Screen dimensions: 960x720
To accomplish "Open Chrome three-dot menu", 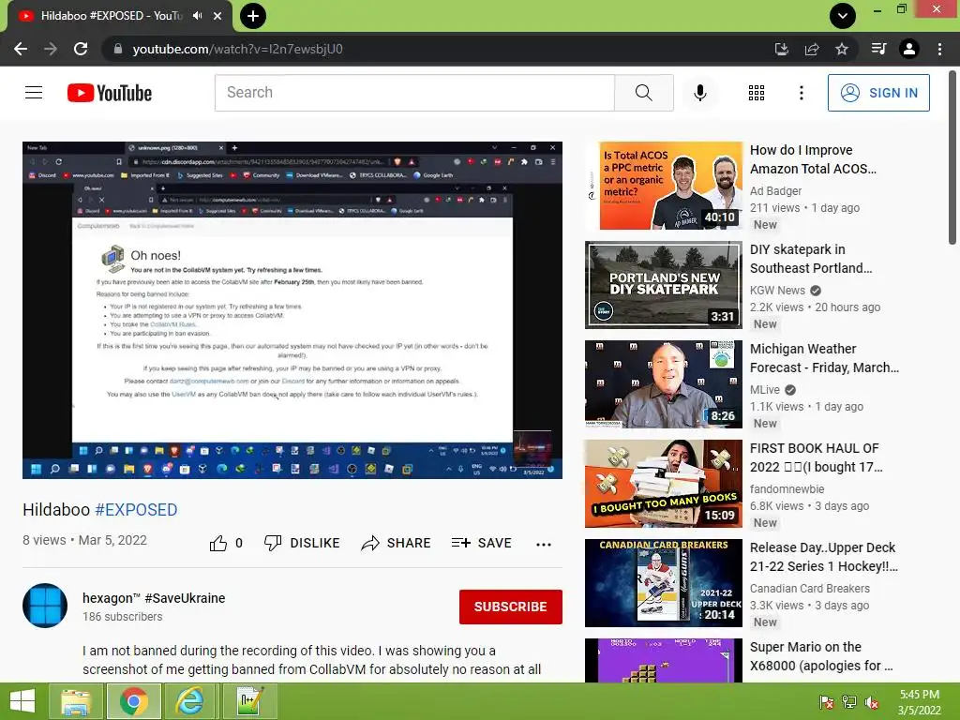I will click(939, 49).
